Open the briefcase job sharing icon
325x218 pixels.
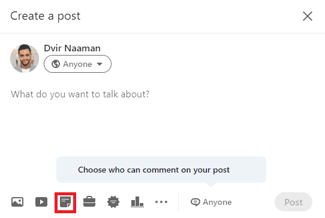tap(89, 202)
